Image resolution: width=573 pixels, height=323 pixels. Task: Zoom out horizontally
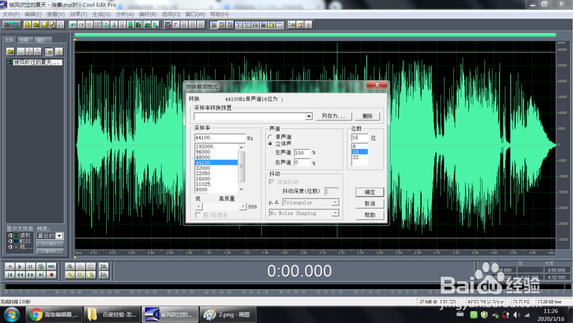[x=80, y=267]
